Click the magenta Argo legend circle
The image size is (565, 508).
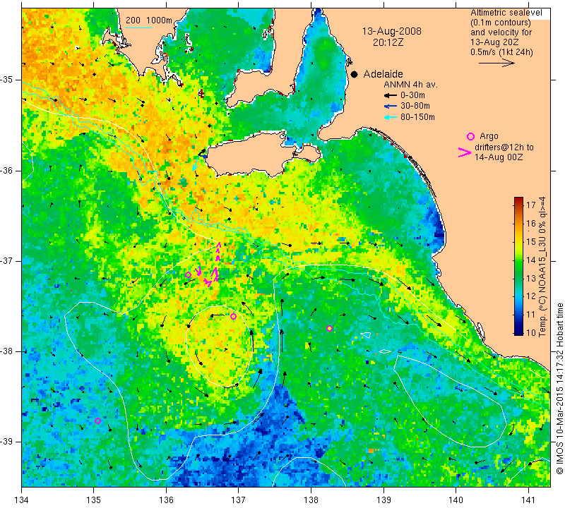470,136
